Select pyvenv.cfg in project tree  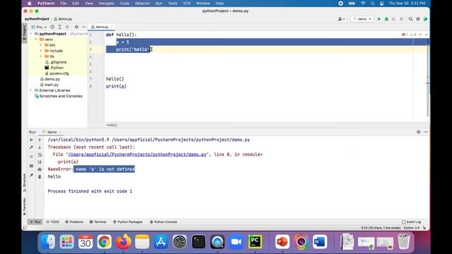click(56, 73)
